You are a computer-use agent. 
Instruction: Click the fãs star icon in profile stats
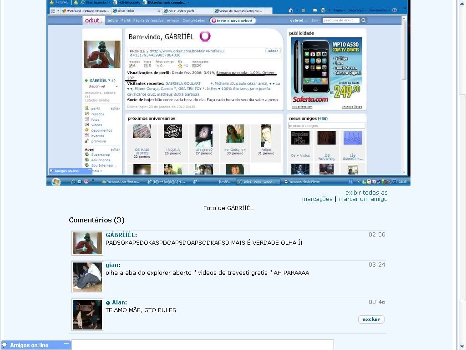[180, 66]
